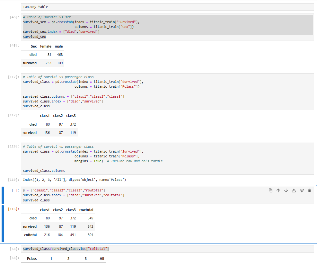Click value 491 in coltotal row
The width and height of the screenshot is (317, 265).
(73, 235)
